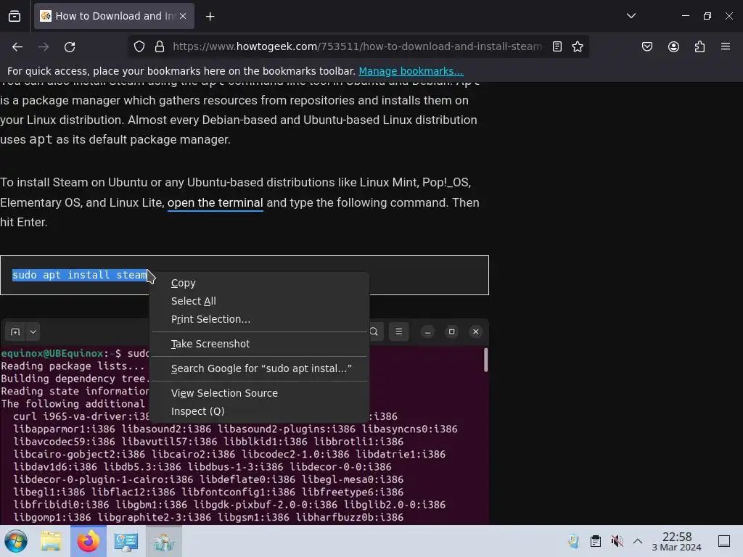This screenshot has height=557, width=743.
Task: Click the new terminal tab icon
Action: pyautogui.click(x=15, y=331)
